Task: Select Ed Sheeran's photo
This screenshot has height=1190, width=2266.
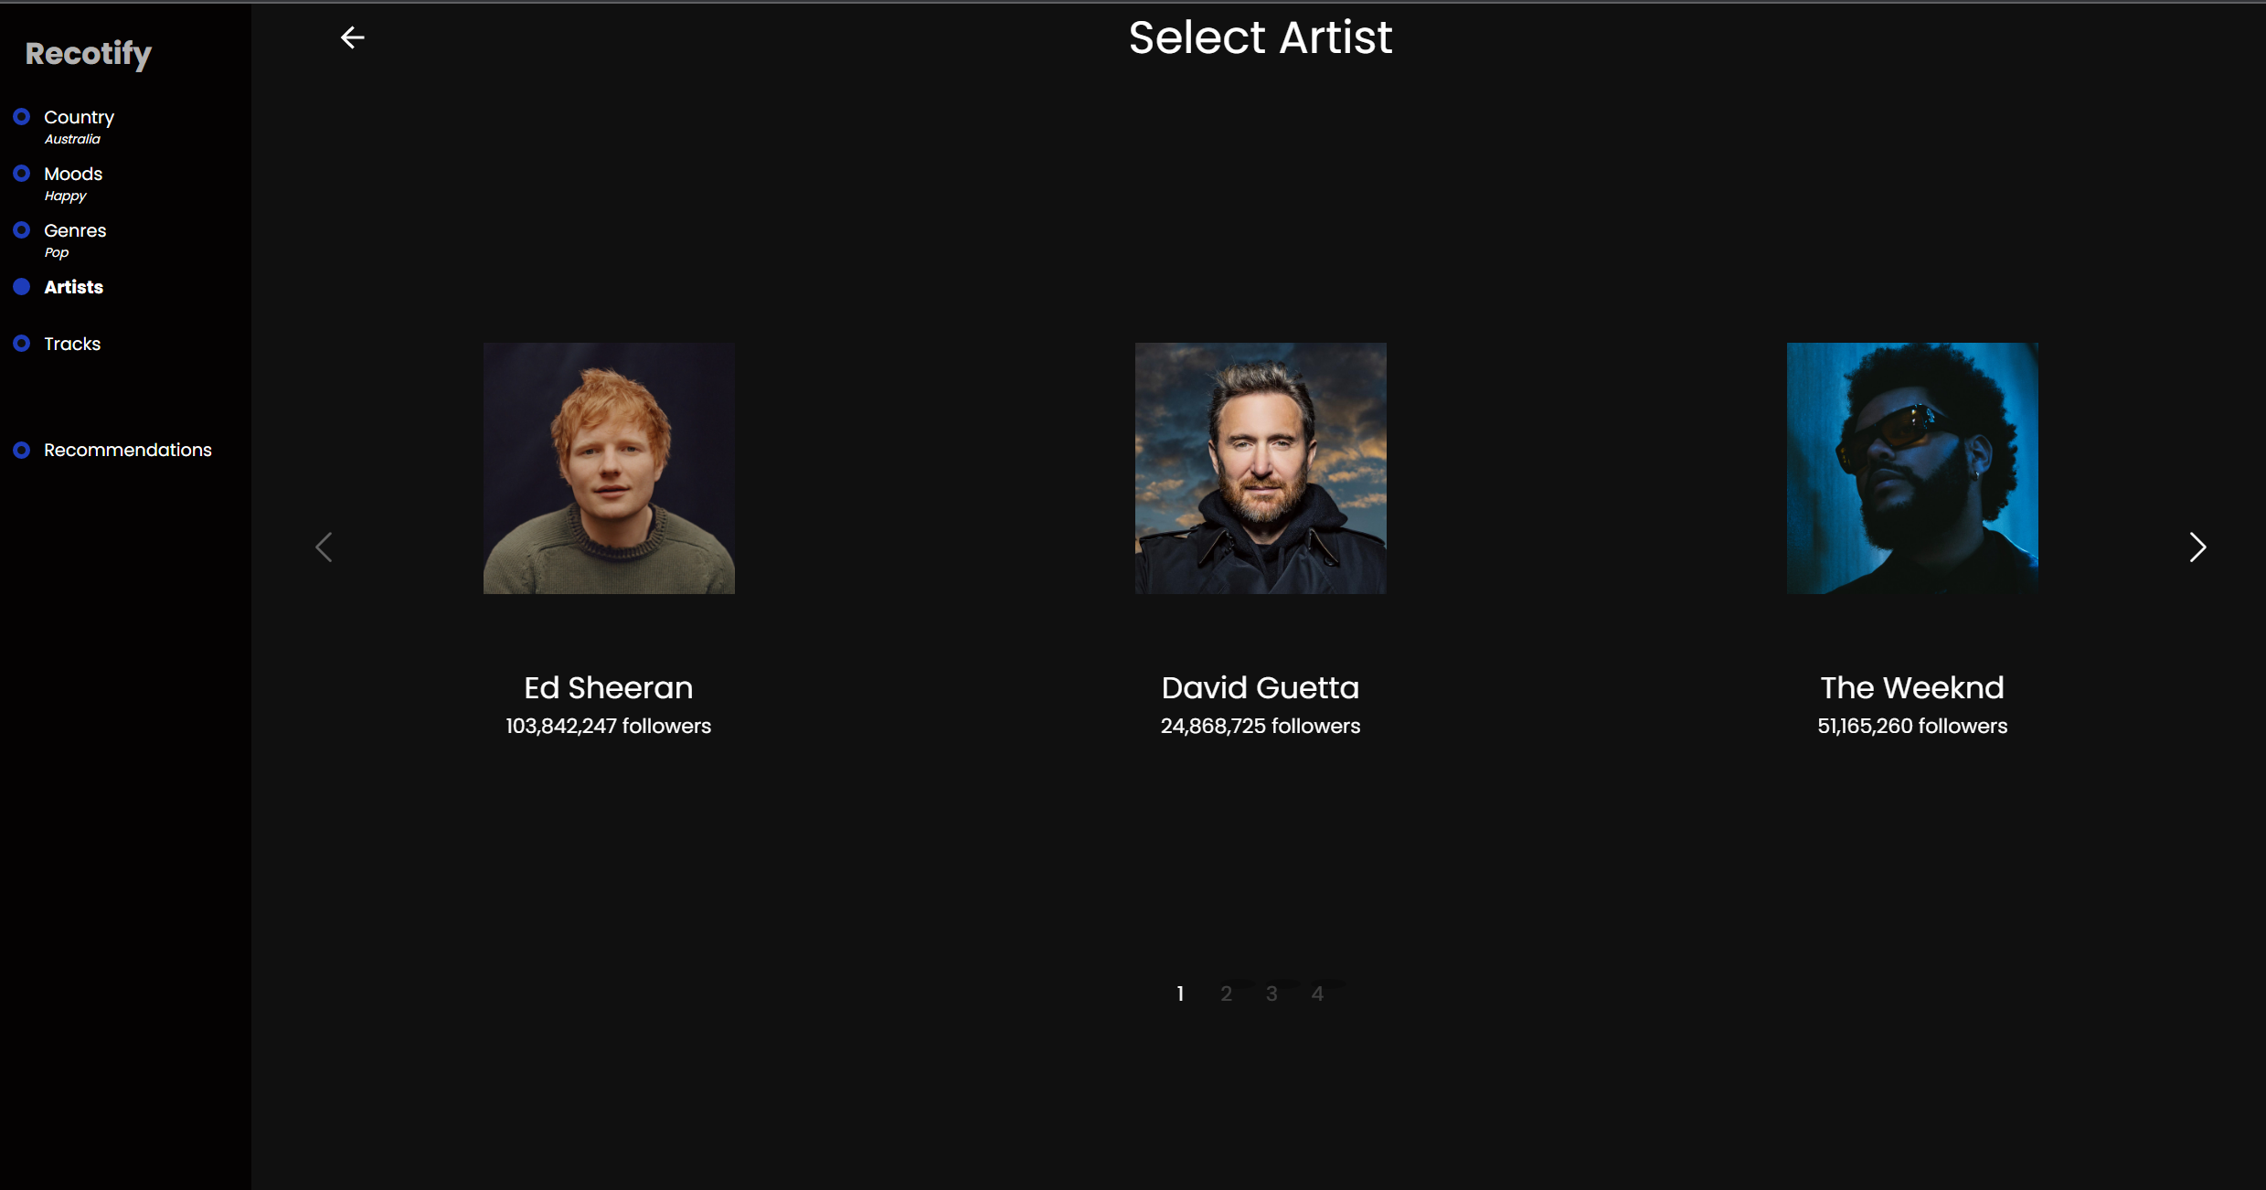Action: 609,468
